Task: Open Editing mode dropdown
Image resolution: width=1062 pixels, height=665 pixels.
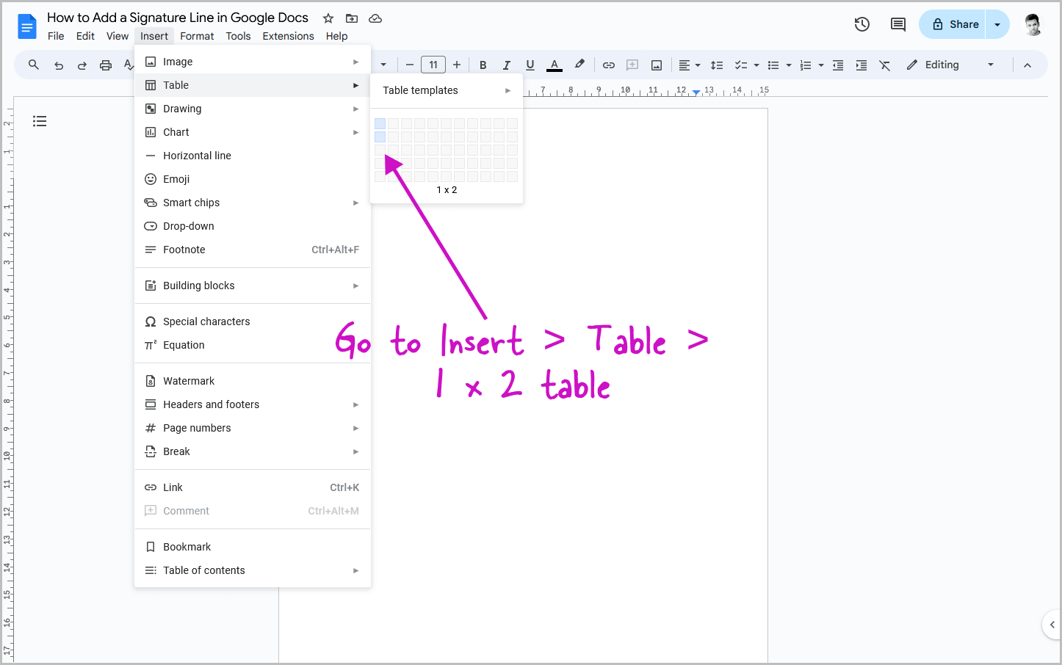Action: 950,65
